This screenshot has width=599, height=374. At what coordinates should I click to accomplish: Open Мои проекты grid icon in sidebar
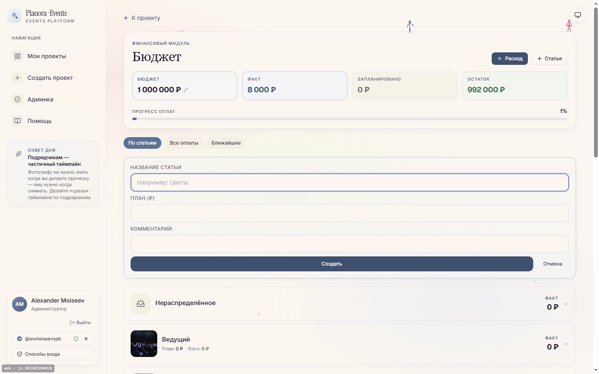[x=17, y=56]
